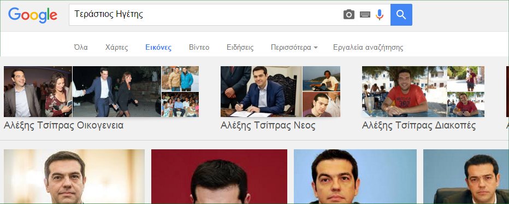Select the Εικόνες tab
This screenshot has width=509, height=204.
pos(158,48)
